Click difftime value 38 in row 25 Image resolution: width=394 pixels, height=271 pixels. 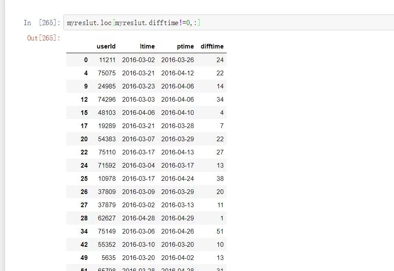220,178
